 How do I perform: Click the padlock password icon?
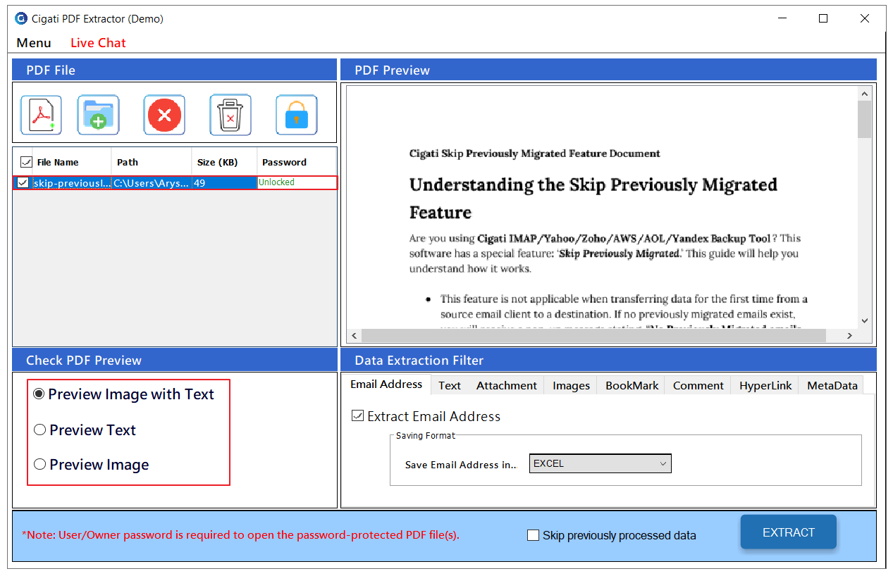(x=297, y=115)
